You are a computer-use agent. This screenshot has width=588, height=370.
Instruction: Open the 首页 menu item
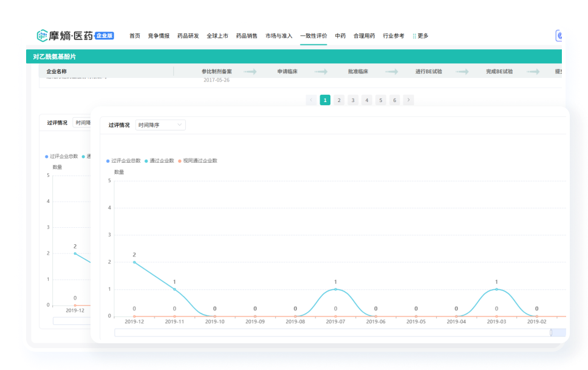[x=135, y=36]
